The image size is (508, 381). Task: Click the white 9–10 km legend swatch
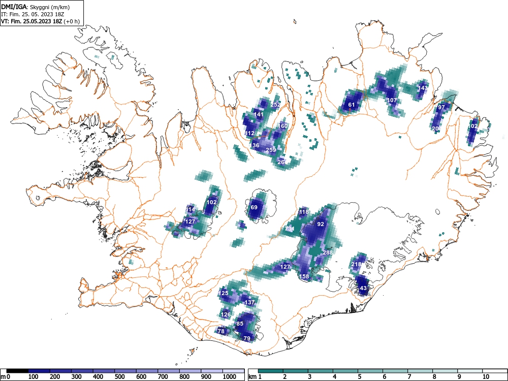[470, 371]
